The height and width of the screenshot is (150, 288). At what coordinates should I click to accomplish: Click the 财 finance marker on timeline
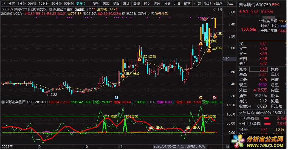116,97
